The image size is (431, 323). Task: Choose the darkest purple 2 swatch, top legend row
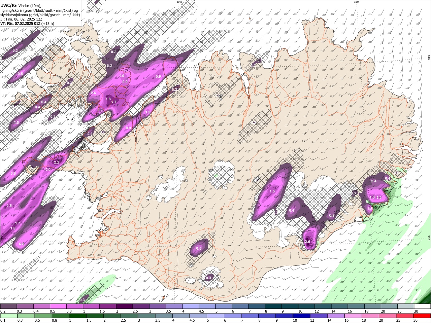pyautogui.click(x=124, y=307)
